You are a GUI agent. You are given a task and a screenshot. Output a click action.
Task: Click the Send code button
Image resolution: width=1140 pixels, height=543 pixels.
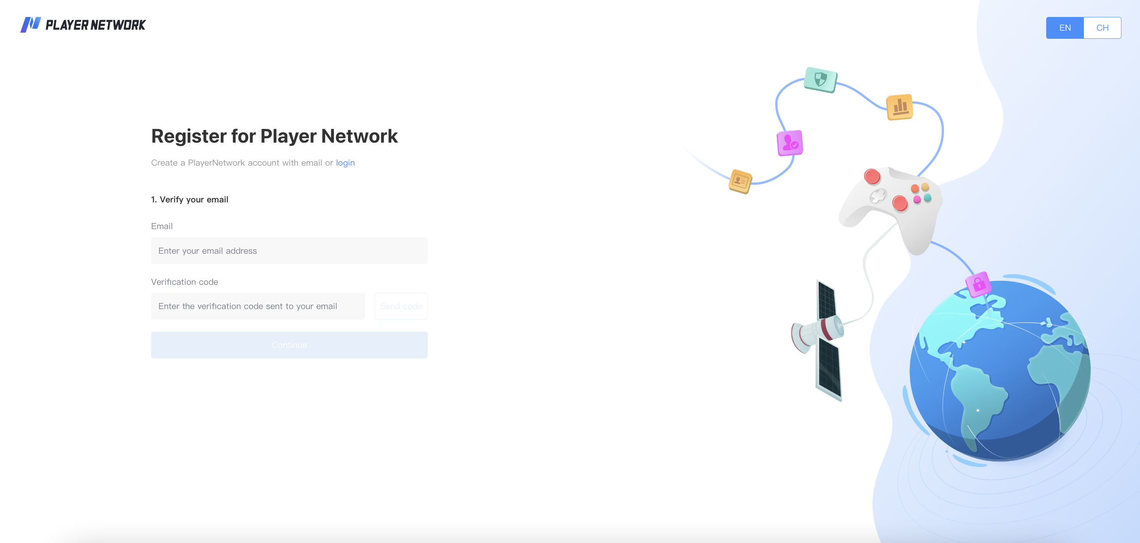click(400, 306)
